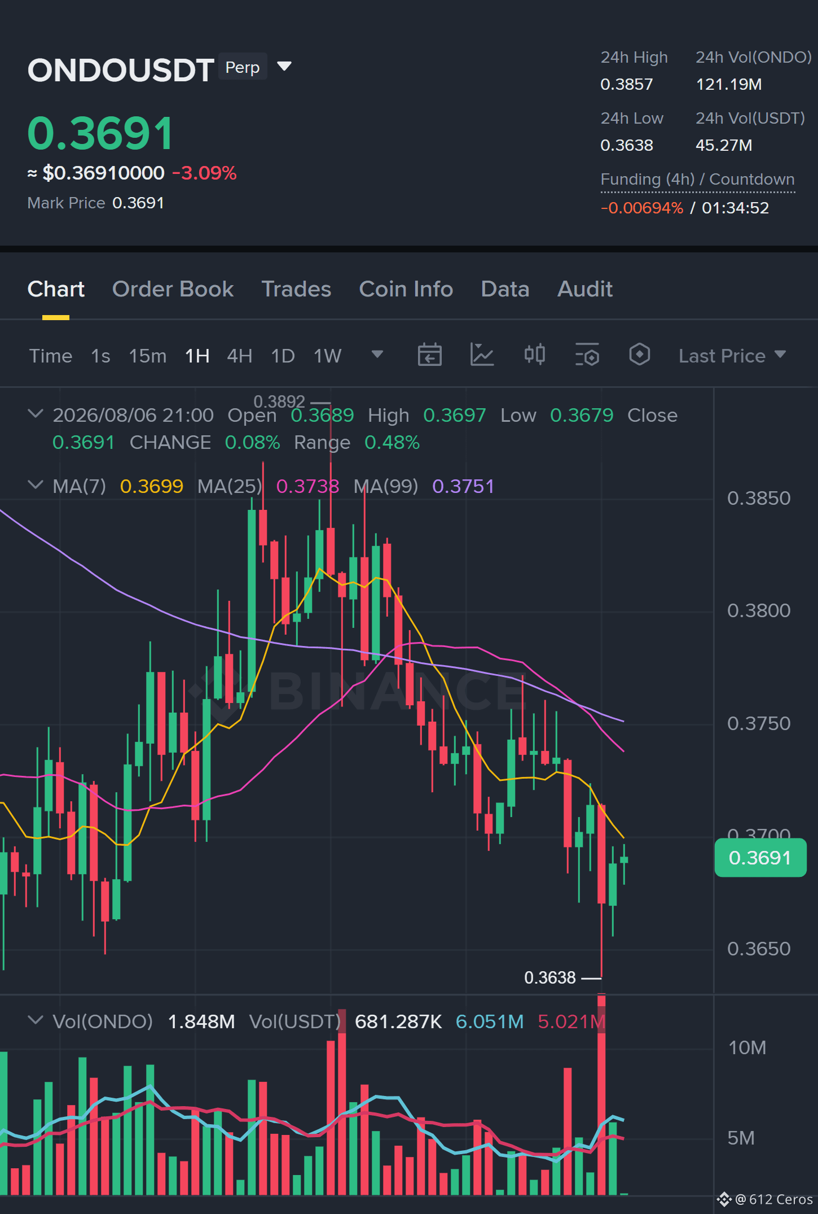Tap the Vol(USDT) 681.287K value

pyautogui.click(x=398, y=1021)
